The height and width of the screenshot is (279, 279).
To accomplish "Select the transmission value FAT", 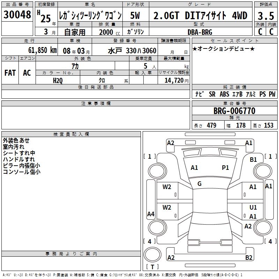I will point(10,73).
